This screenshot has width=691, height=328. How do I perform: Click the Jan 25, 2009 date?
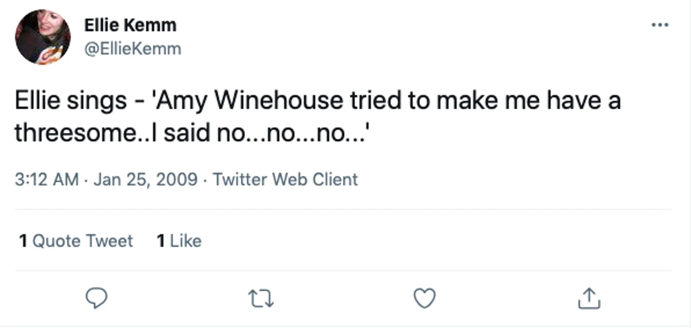[x=145, y=180]
